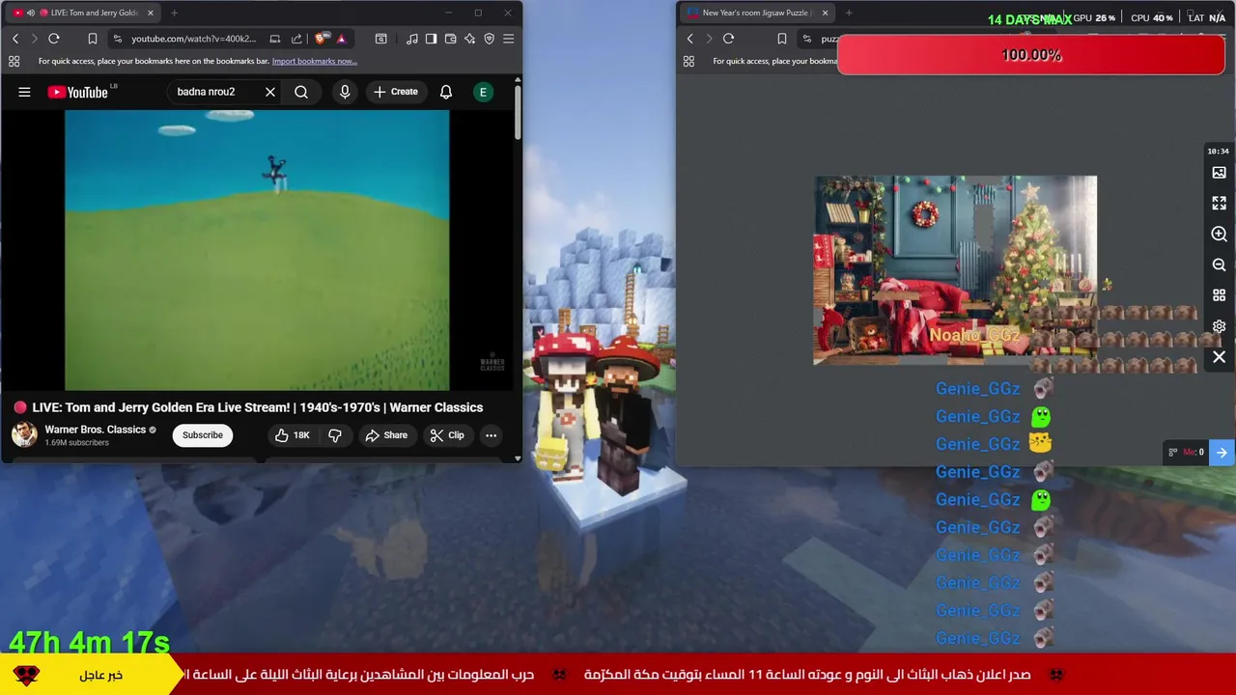This screenshot has width=1236, height=695.
Task: Subscribe to Warner Bros. Classics
Action: tap(203, 435)
